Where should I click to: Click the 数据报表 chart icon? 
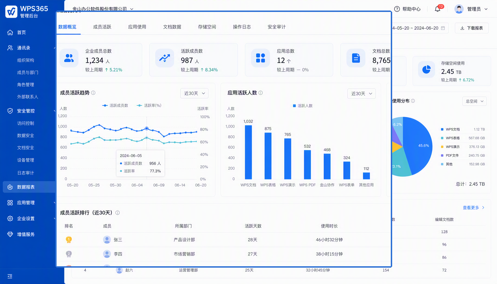click(10, 187)
